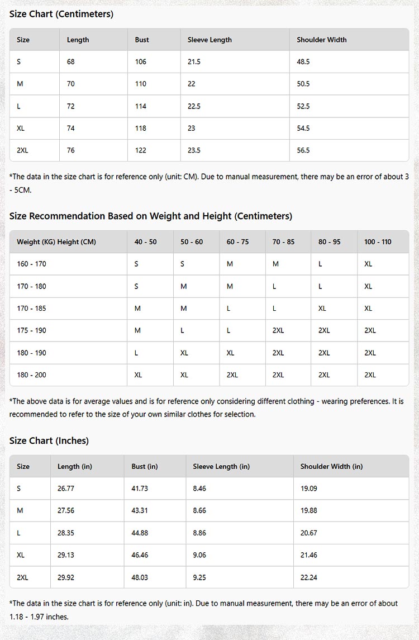This screenshot has height=640, width=419.
Task: Click the "100 - 110" weight column header
Action: coord(378,242)
